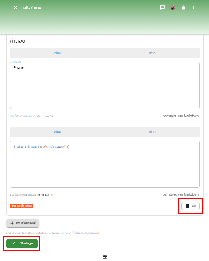
Task: Click the แก้ไขคำถาม header title
Action: 32,7
